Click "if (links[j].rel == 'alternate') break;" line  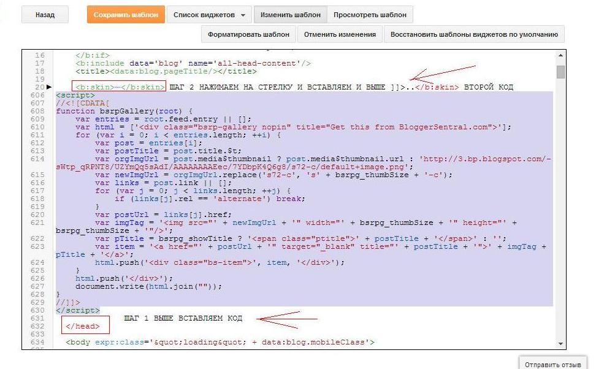(x=210, y=199)
